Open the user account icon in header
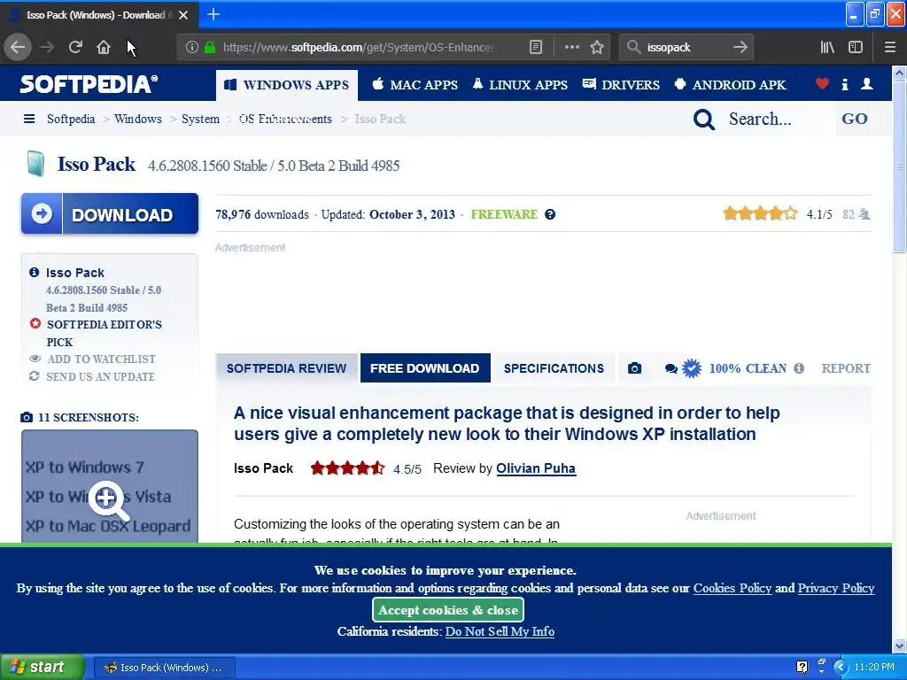This screenshot has height=680, width=907. point(866,84)
